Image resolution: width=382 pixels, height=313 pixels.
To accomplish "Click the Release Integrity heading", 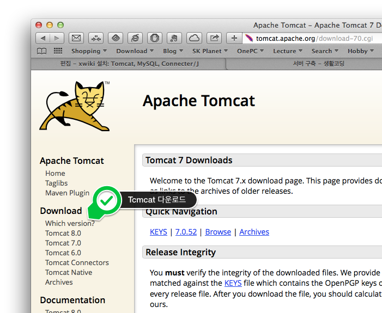I will (x=180, y=252).
